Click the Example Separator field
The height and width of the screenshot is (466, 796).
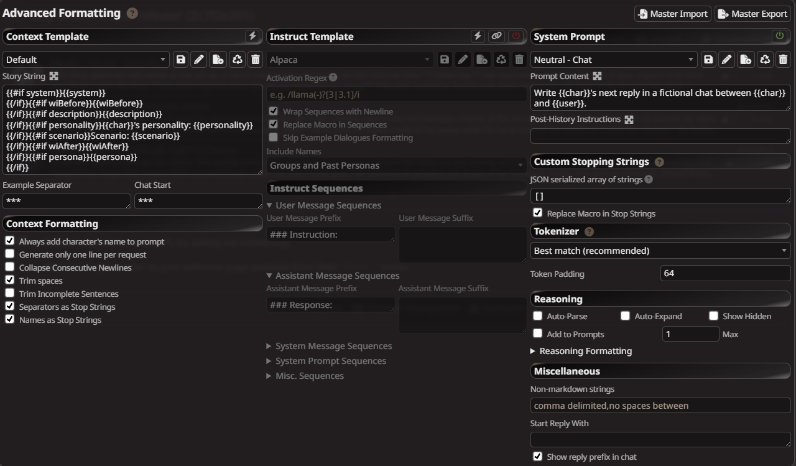tap(67, 202)
